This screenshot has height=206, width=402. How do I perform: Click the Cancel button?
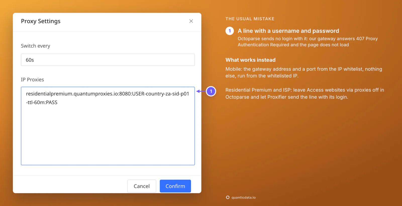point(142,186)
